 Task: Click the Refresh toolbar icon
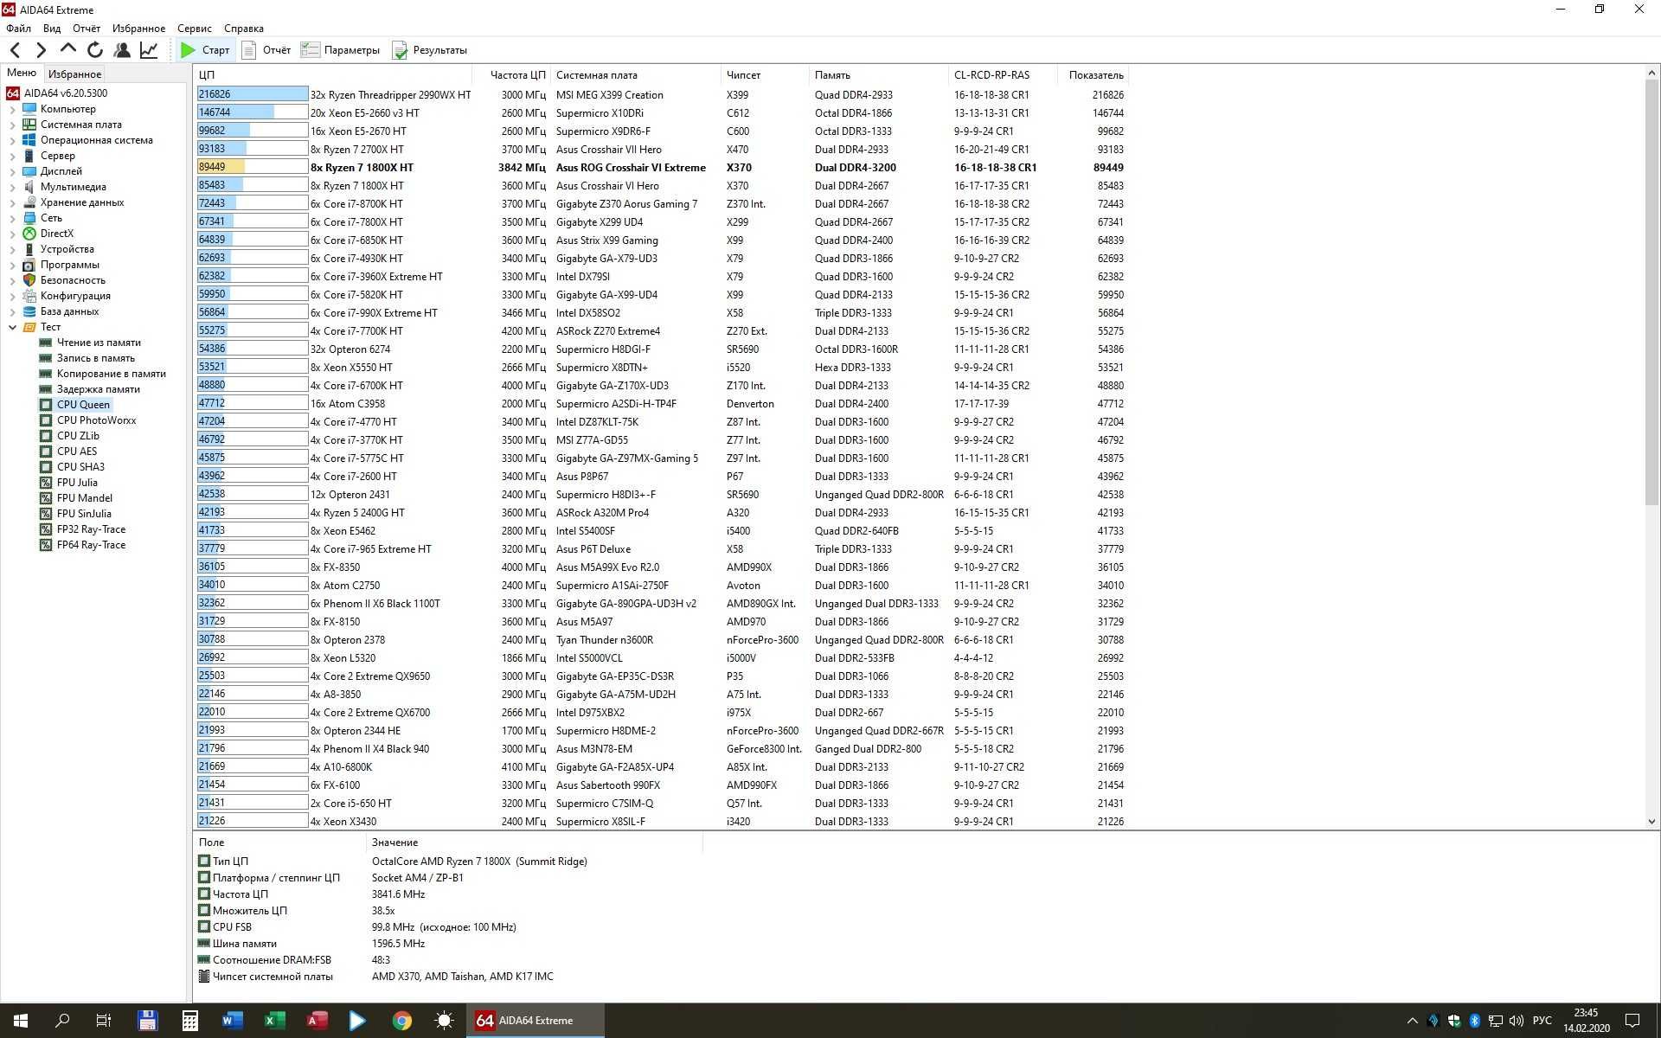95,50
